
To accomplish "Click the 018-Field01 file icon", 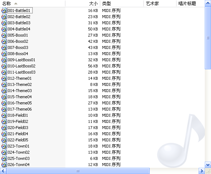I will coord(4,115).
